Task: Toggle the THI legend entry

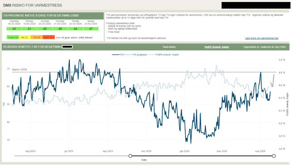Action: coord(118,54)
